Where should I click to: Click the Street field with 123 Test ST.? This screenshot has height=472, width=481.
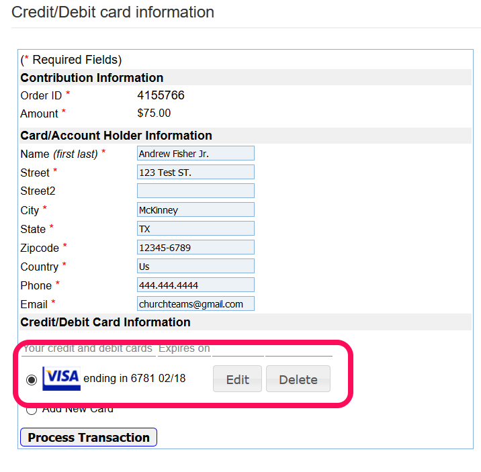(195, 172)
